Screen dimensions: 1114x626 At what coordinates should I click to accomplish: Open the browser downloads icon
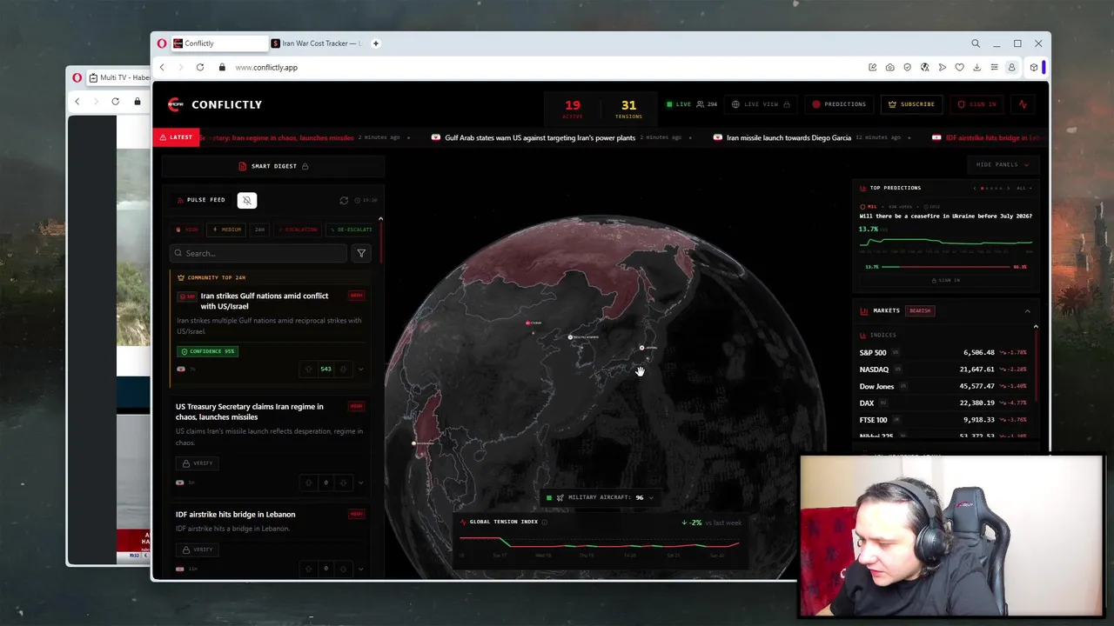(976, 67)
